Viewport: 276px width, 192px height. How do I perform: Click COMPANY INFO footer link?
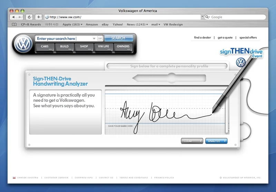(83, 178)
